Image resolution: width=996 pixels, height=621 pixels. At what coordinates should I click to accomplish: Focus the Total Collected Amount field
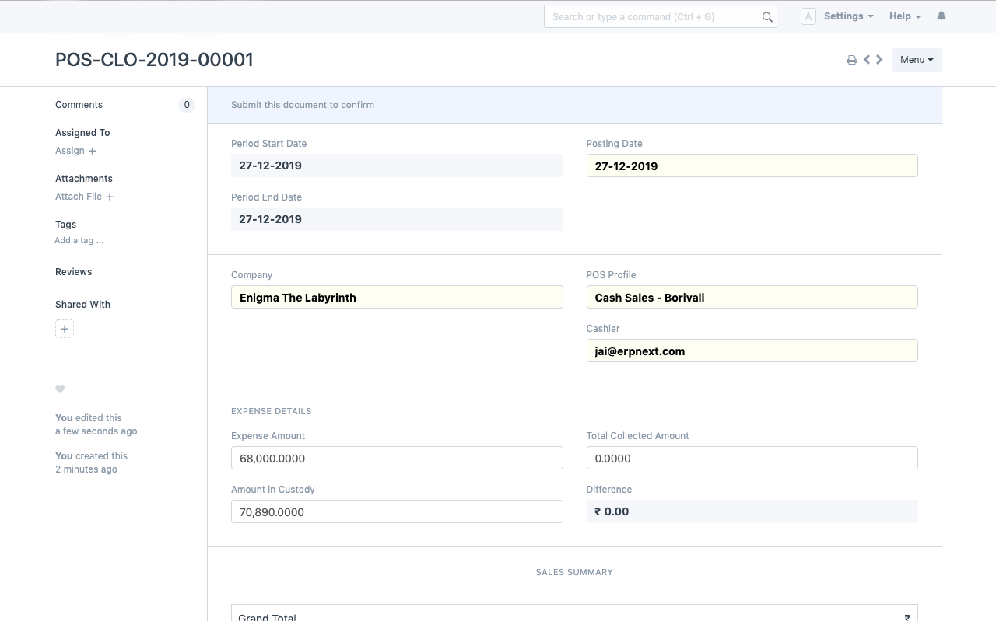(x=752, y=458)
